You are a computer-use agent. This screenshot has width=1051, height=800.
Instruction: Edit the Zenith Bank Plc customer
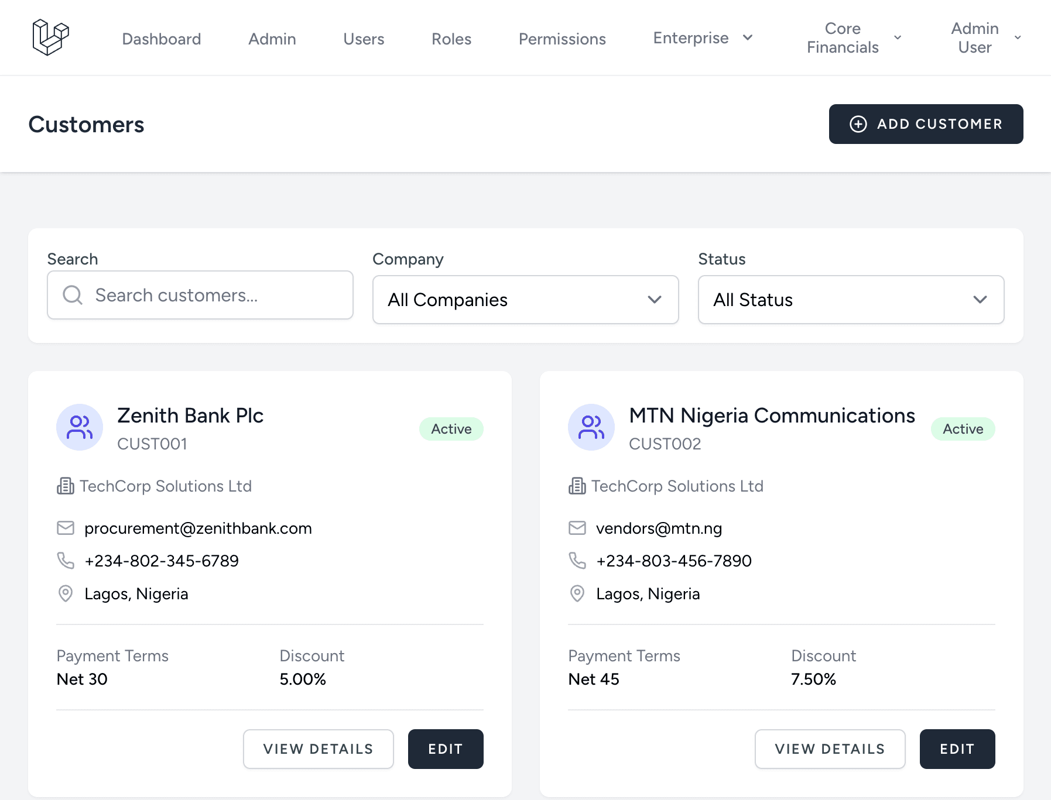446,749
